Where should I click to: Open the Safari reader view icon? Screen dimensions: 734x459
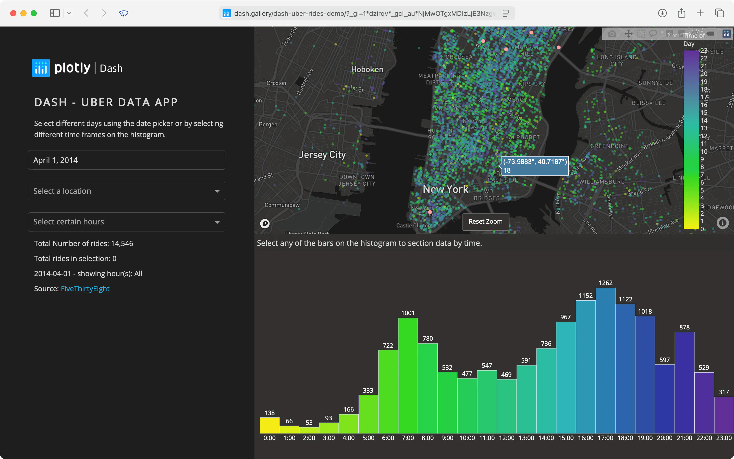coord(506,13)
